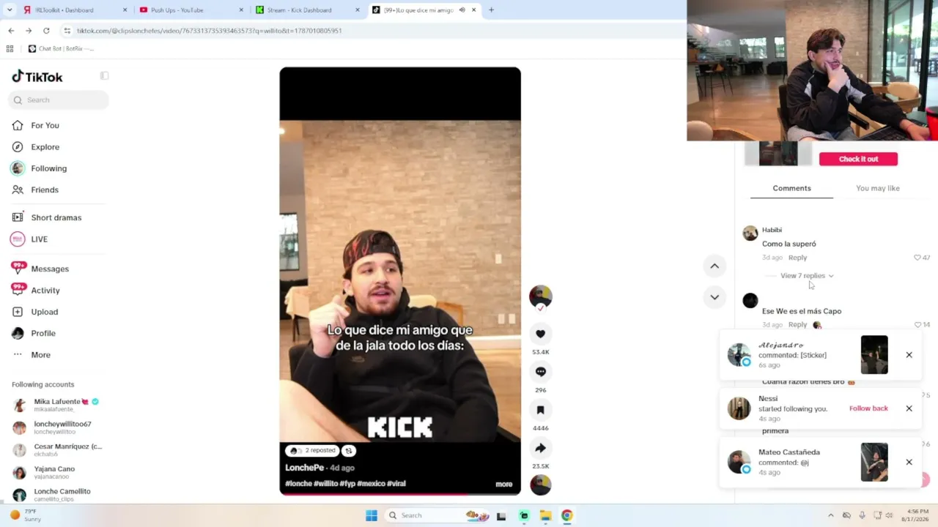The width and height of the screenshot is (938, 527).
Task: Open the Chrome apps grid icon
Action: [x=10, y=49]
